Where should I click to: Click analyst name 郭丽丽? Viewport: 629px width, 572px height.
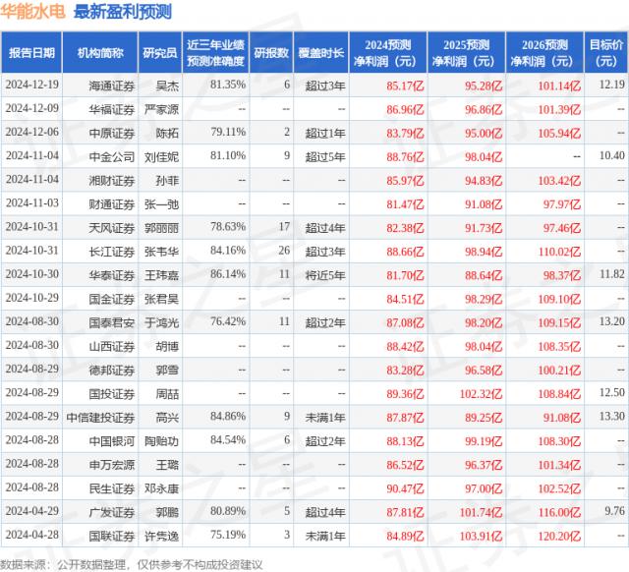(x=162, y=227)
